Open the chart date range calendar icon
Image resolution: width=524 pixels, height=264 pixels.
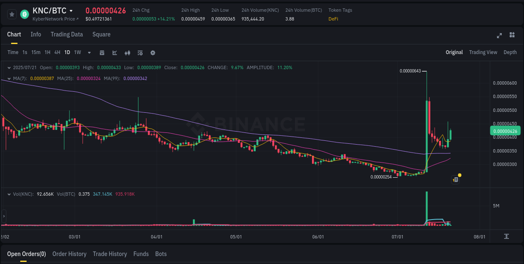102,52
